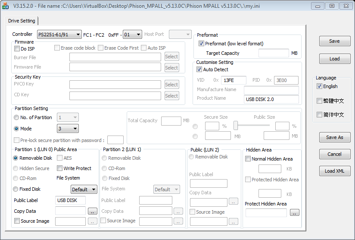Open Partition 2 File System dropdown

tap(167, 189)
